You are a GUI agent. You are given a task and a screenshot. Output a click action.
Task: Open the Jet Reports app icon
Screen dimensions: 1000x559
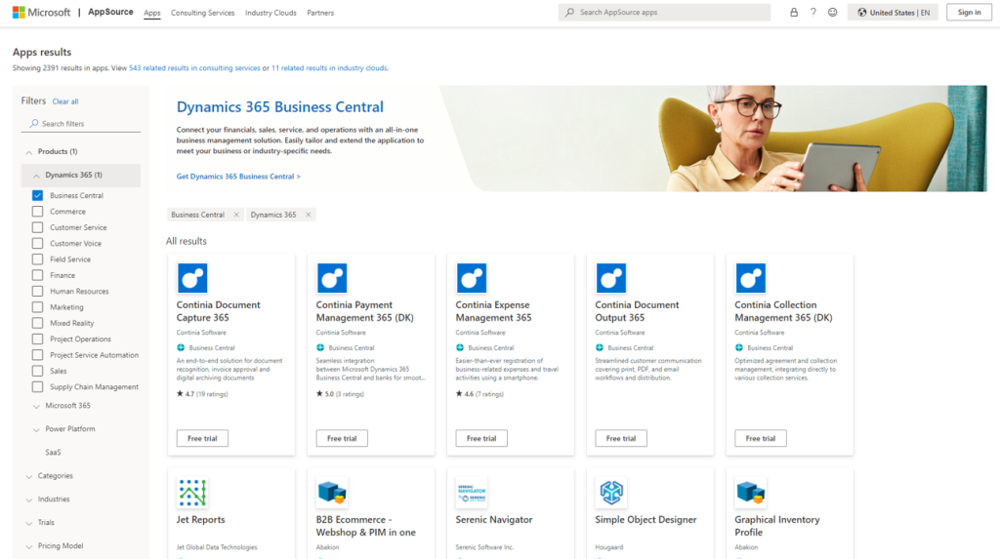192,493
